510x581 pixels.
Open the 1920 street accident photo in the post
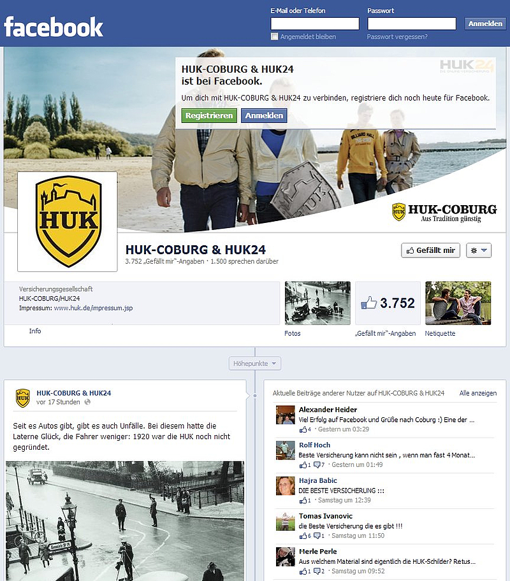click(125, 521)
